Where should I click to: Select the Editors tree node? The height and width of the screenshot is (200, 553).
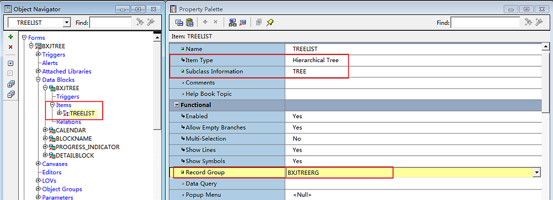click(51, 173)
